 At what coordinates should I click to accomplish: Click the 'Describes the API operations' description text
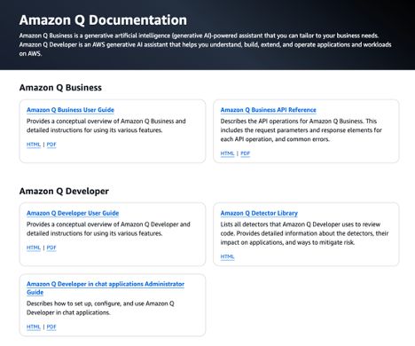pos(301,130)
